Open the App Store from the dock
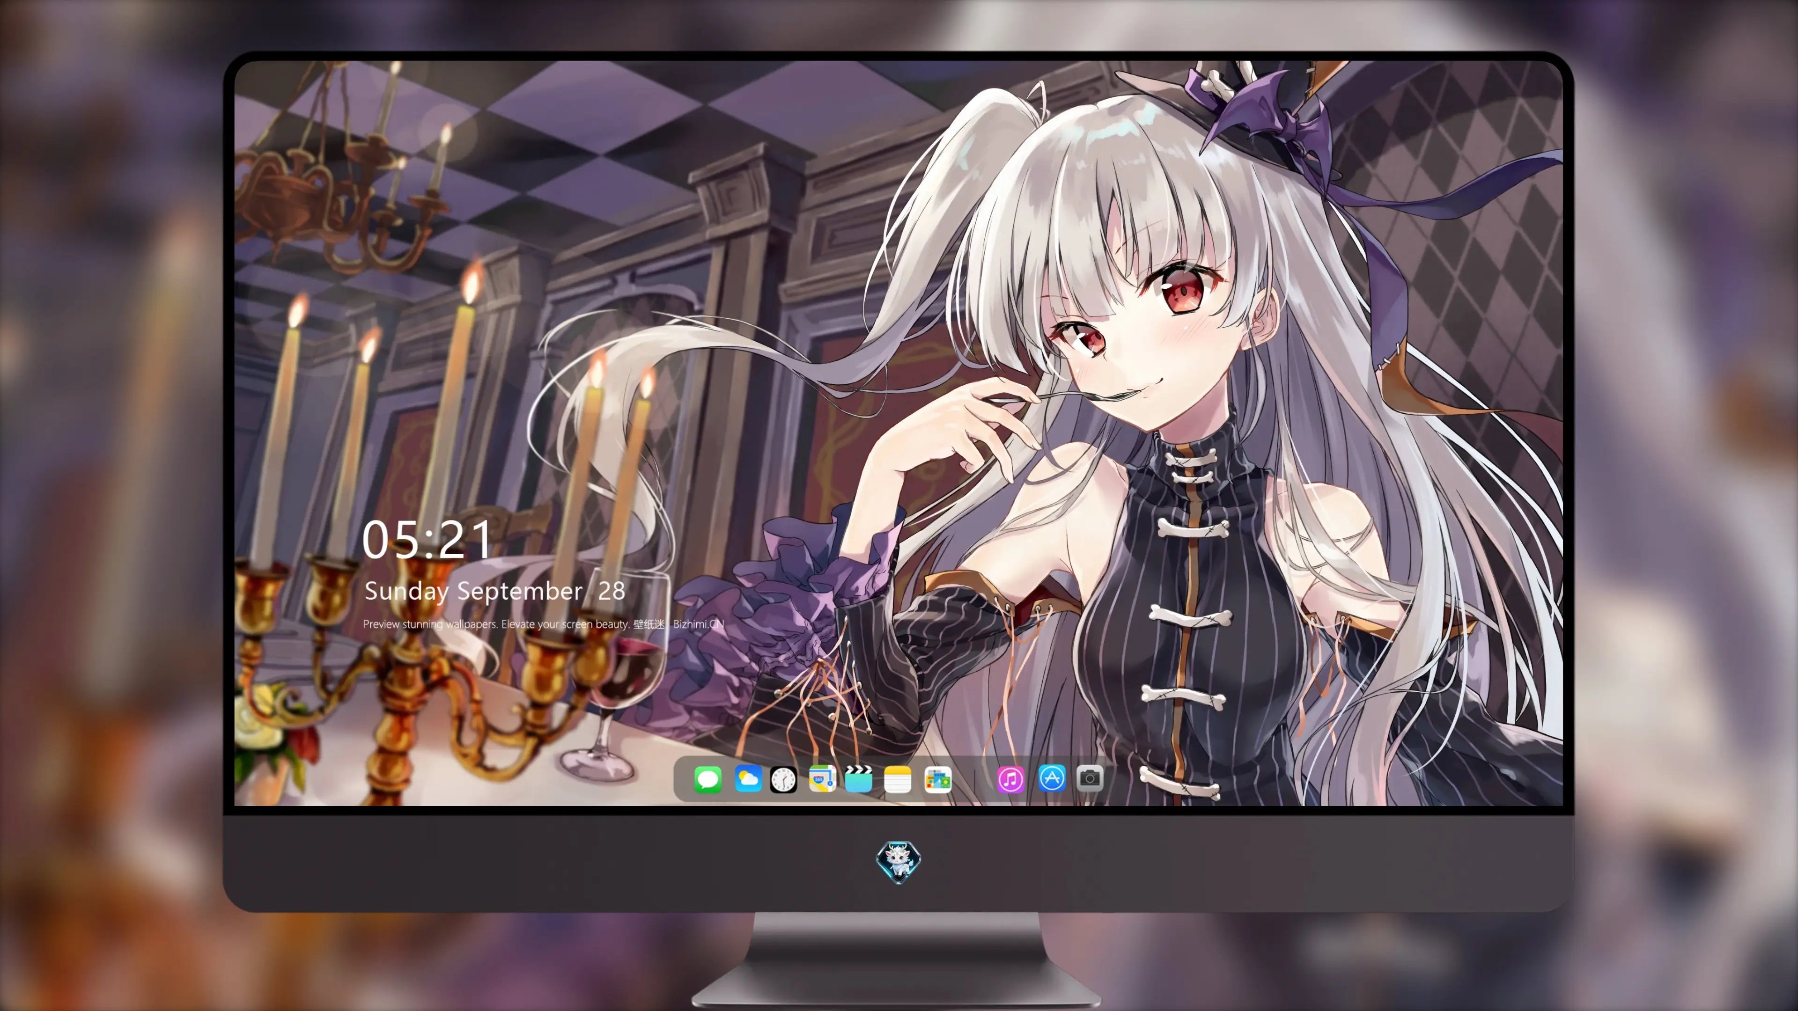This screenshot has width=1798, height=1011. tap(1052, 778)
